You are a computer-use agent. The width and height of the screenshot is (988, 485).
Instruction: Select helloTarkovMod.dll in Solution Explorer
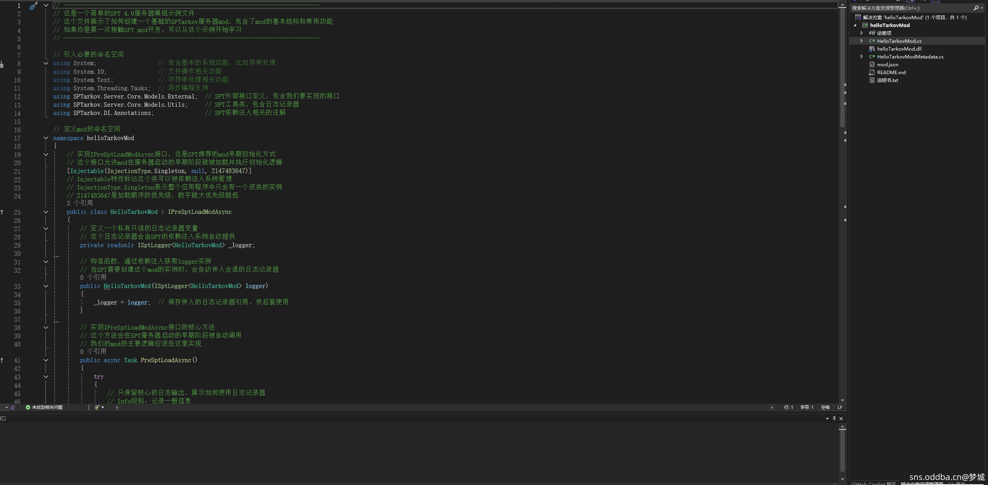[x=899, y=49]
